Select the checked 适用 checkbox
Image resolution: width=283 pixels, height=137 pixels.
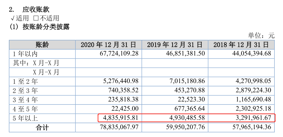[x=12, y=18]
